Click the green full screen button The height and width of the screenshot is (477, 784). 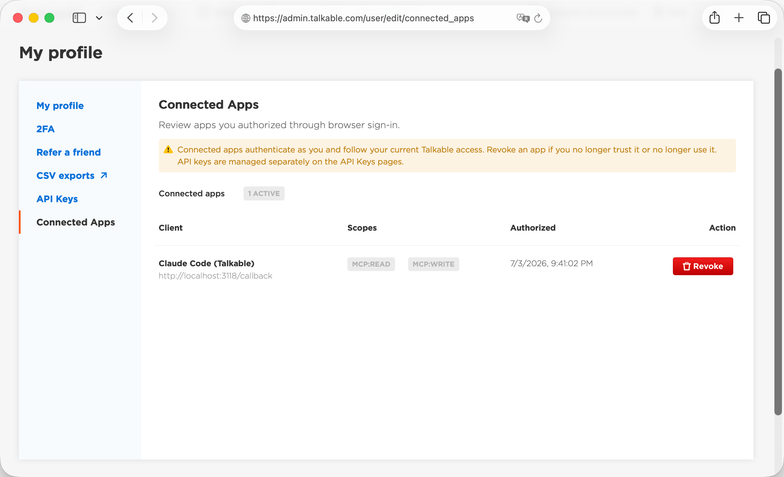(x=49, y=18)
